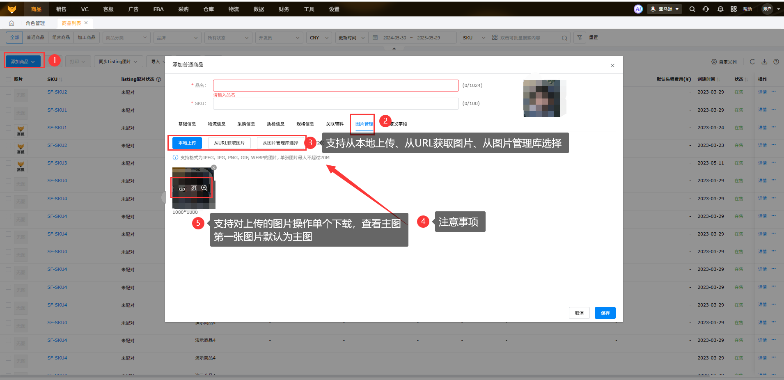784x380 pixels.
Task: Click the 保存 save button
Action: point(605,313)
